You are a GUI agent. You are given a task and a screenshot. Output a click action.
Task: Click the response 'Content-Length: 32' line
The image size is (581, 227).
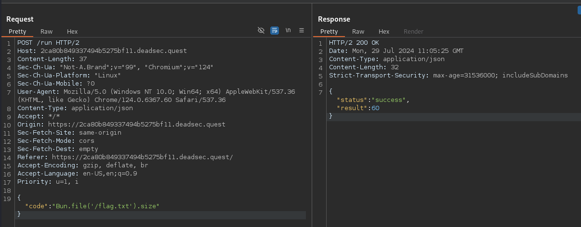tap(364, 67)
